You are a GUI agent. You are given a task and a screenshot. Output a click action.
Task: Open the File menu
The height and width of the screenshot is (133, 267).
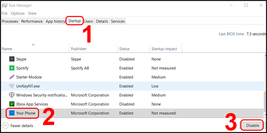tap(4, 13)
